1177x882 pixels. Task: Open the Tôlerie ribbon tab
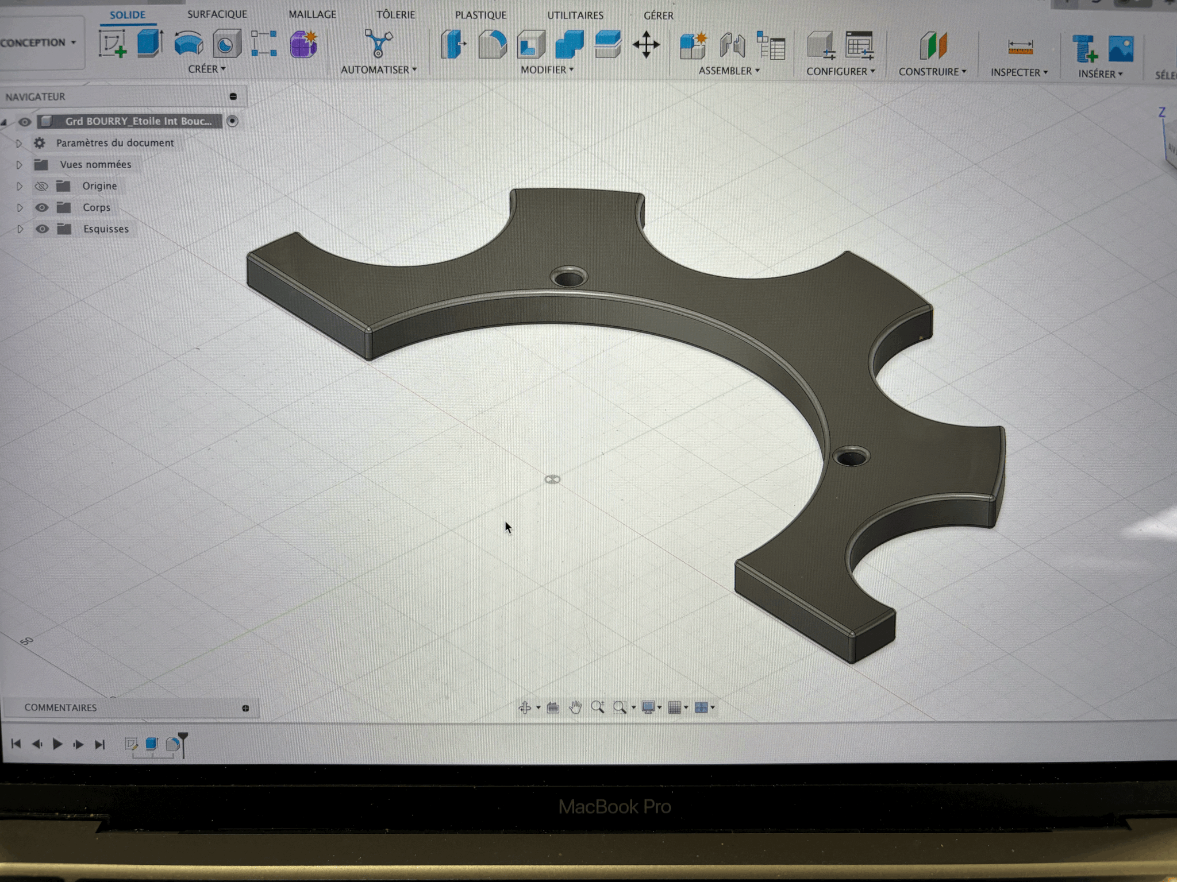pos(395,14)
